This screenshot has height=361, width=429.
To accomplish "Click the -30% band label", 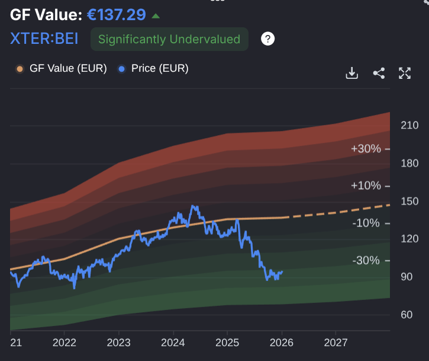I will (x=367, y=260).
